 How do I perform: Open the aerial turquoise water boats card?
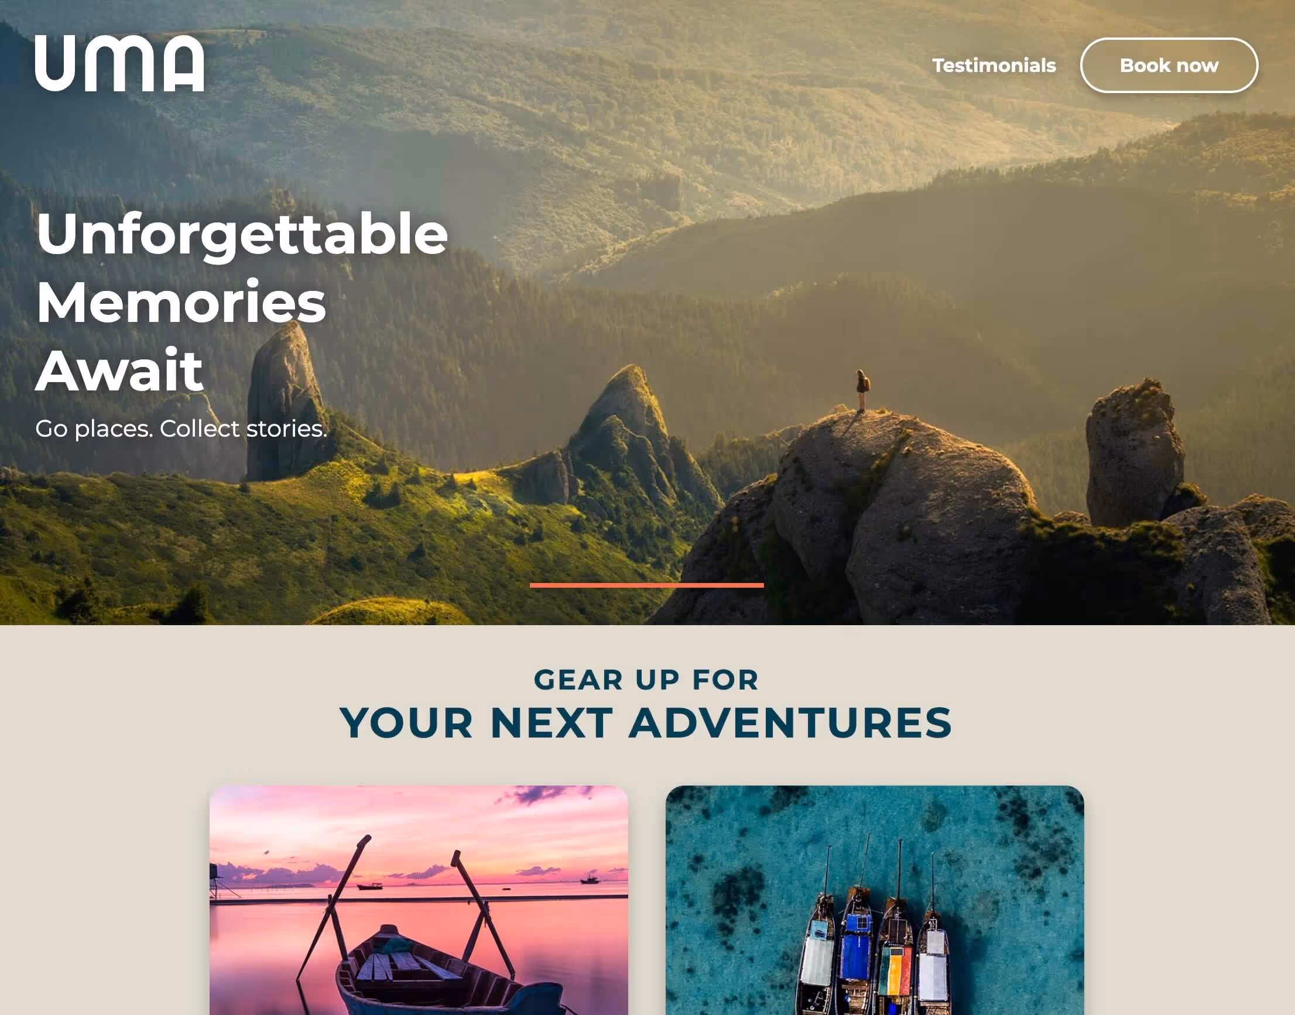(875, 900)
